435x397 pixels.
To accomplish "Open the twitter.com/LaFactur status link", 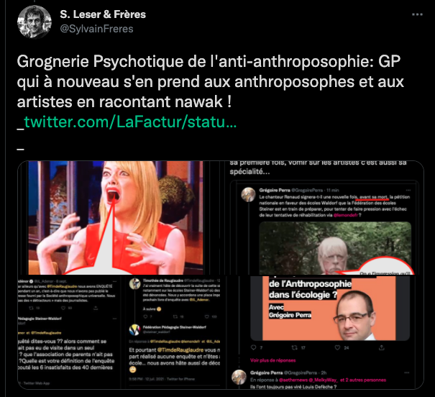I will click(x=130, y=122).
